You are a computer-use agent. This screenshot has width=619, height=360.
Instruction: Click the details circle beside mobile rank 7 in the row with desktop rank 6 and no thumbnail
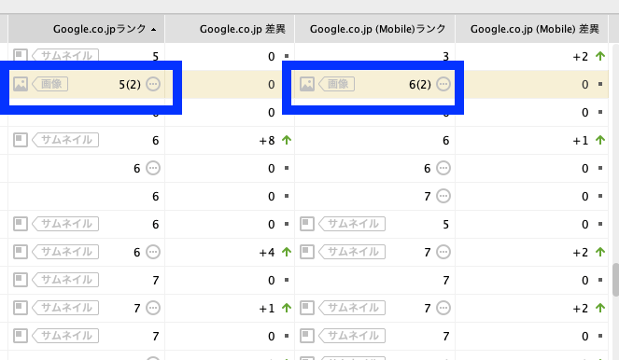click(x=443, y=196)
